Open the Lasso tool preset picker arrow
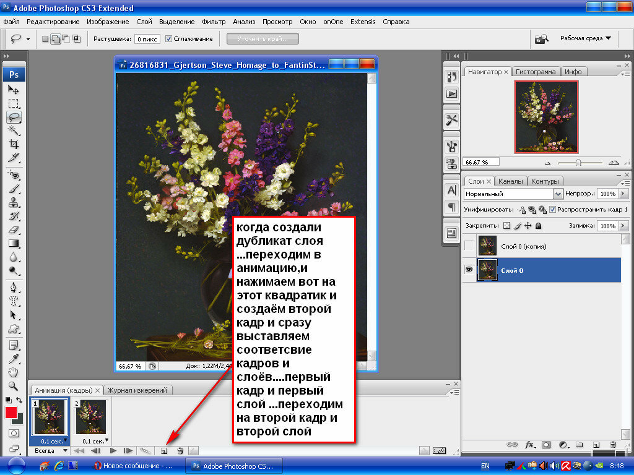634x475 pixels. (x=28, y=39)
